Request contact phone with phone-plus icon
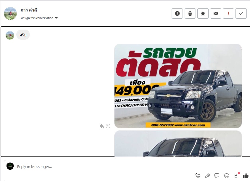 point(198,176)
